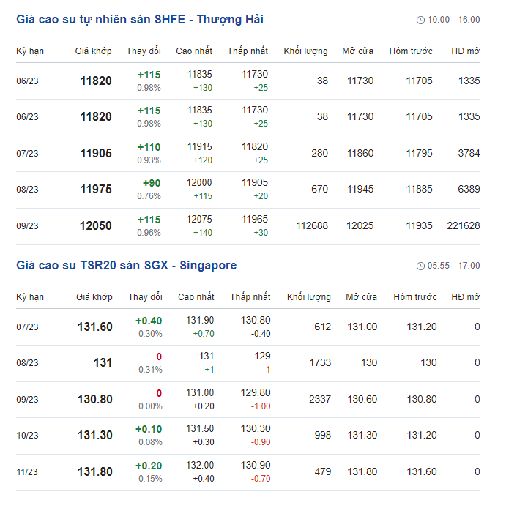Select SGX 07/23 matched price 131.60
Image resolution: width=506 pixels, height=511 pixels.
[95, 327]
